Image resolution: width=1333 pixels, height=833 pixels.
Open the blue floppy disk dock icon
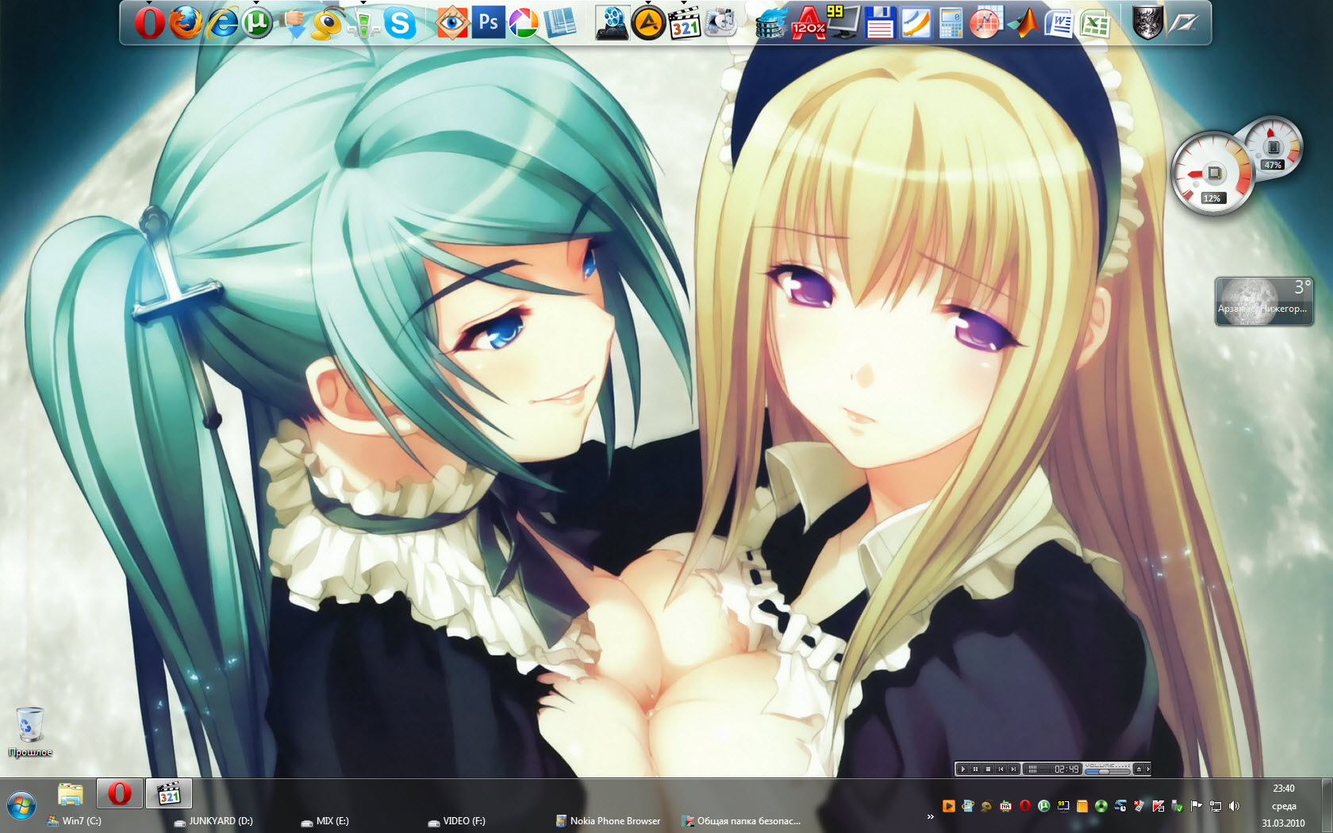tap(880, 22)
